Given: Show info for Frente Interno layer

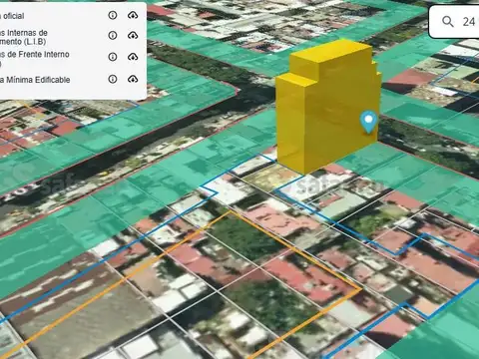Looking at the screenshot, I should click(113, 57).
